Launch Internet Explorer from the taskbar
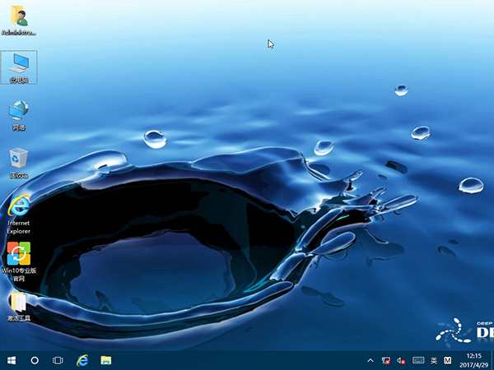The height and width of the screenshot is (370, 494). pyautogui.click(x=82, y=360)
